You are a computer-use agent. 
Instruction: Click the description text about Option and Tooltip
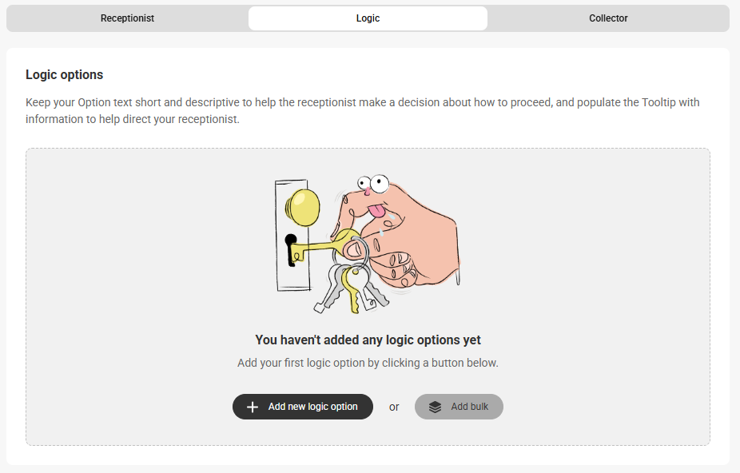click(363, 110)
